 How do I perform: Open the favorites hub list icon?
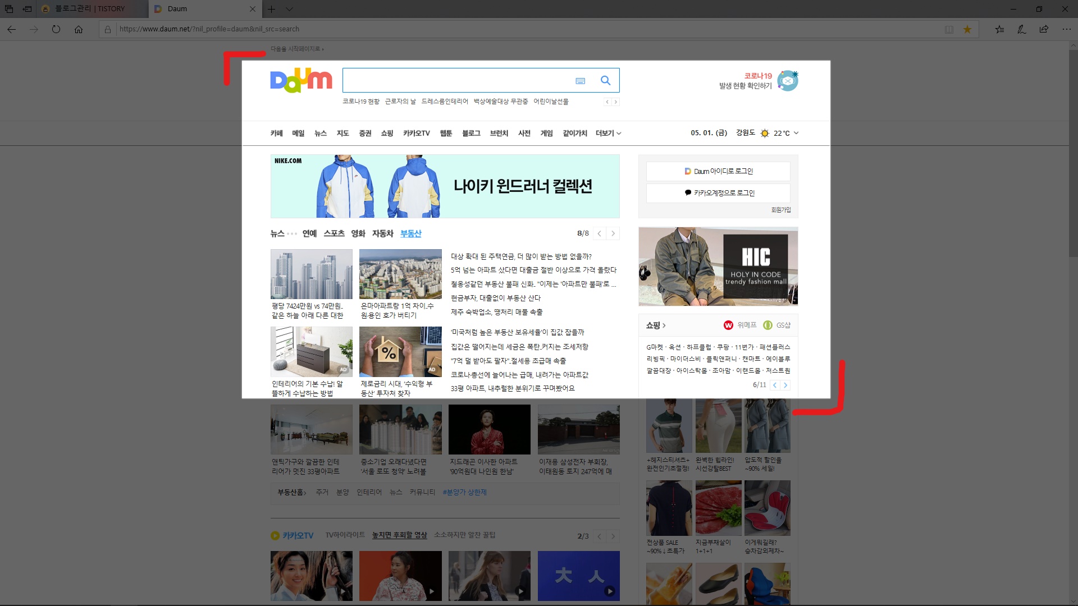(x=999, y=29)
